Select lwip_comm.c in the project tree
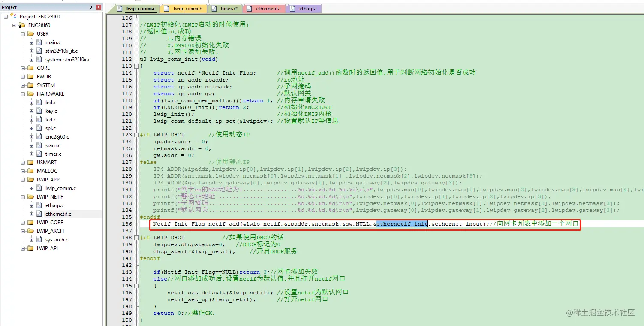Image resolution: width=644 pixels, height=326 pixels. [x=60, y=188]
